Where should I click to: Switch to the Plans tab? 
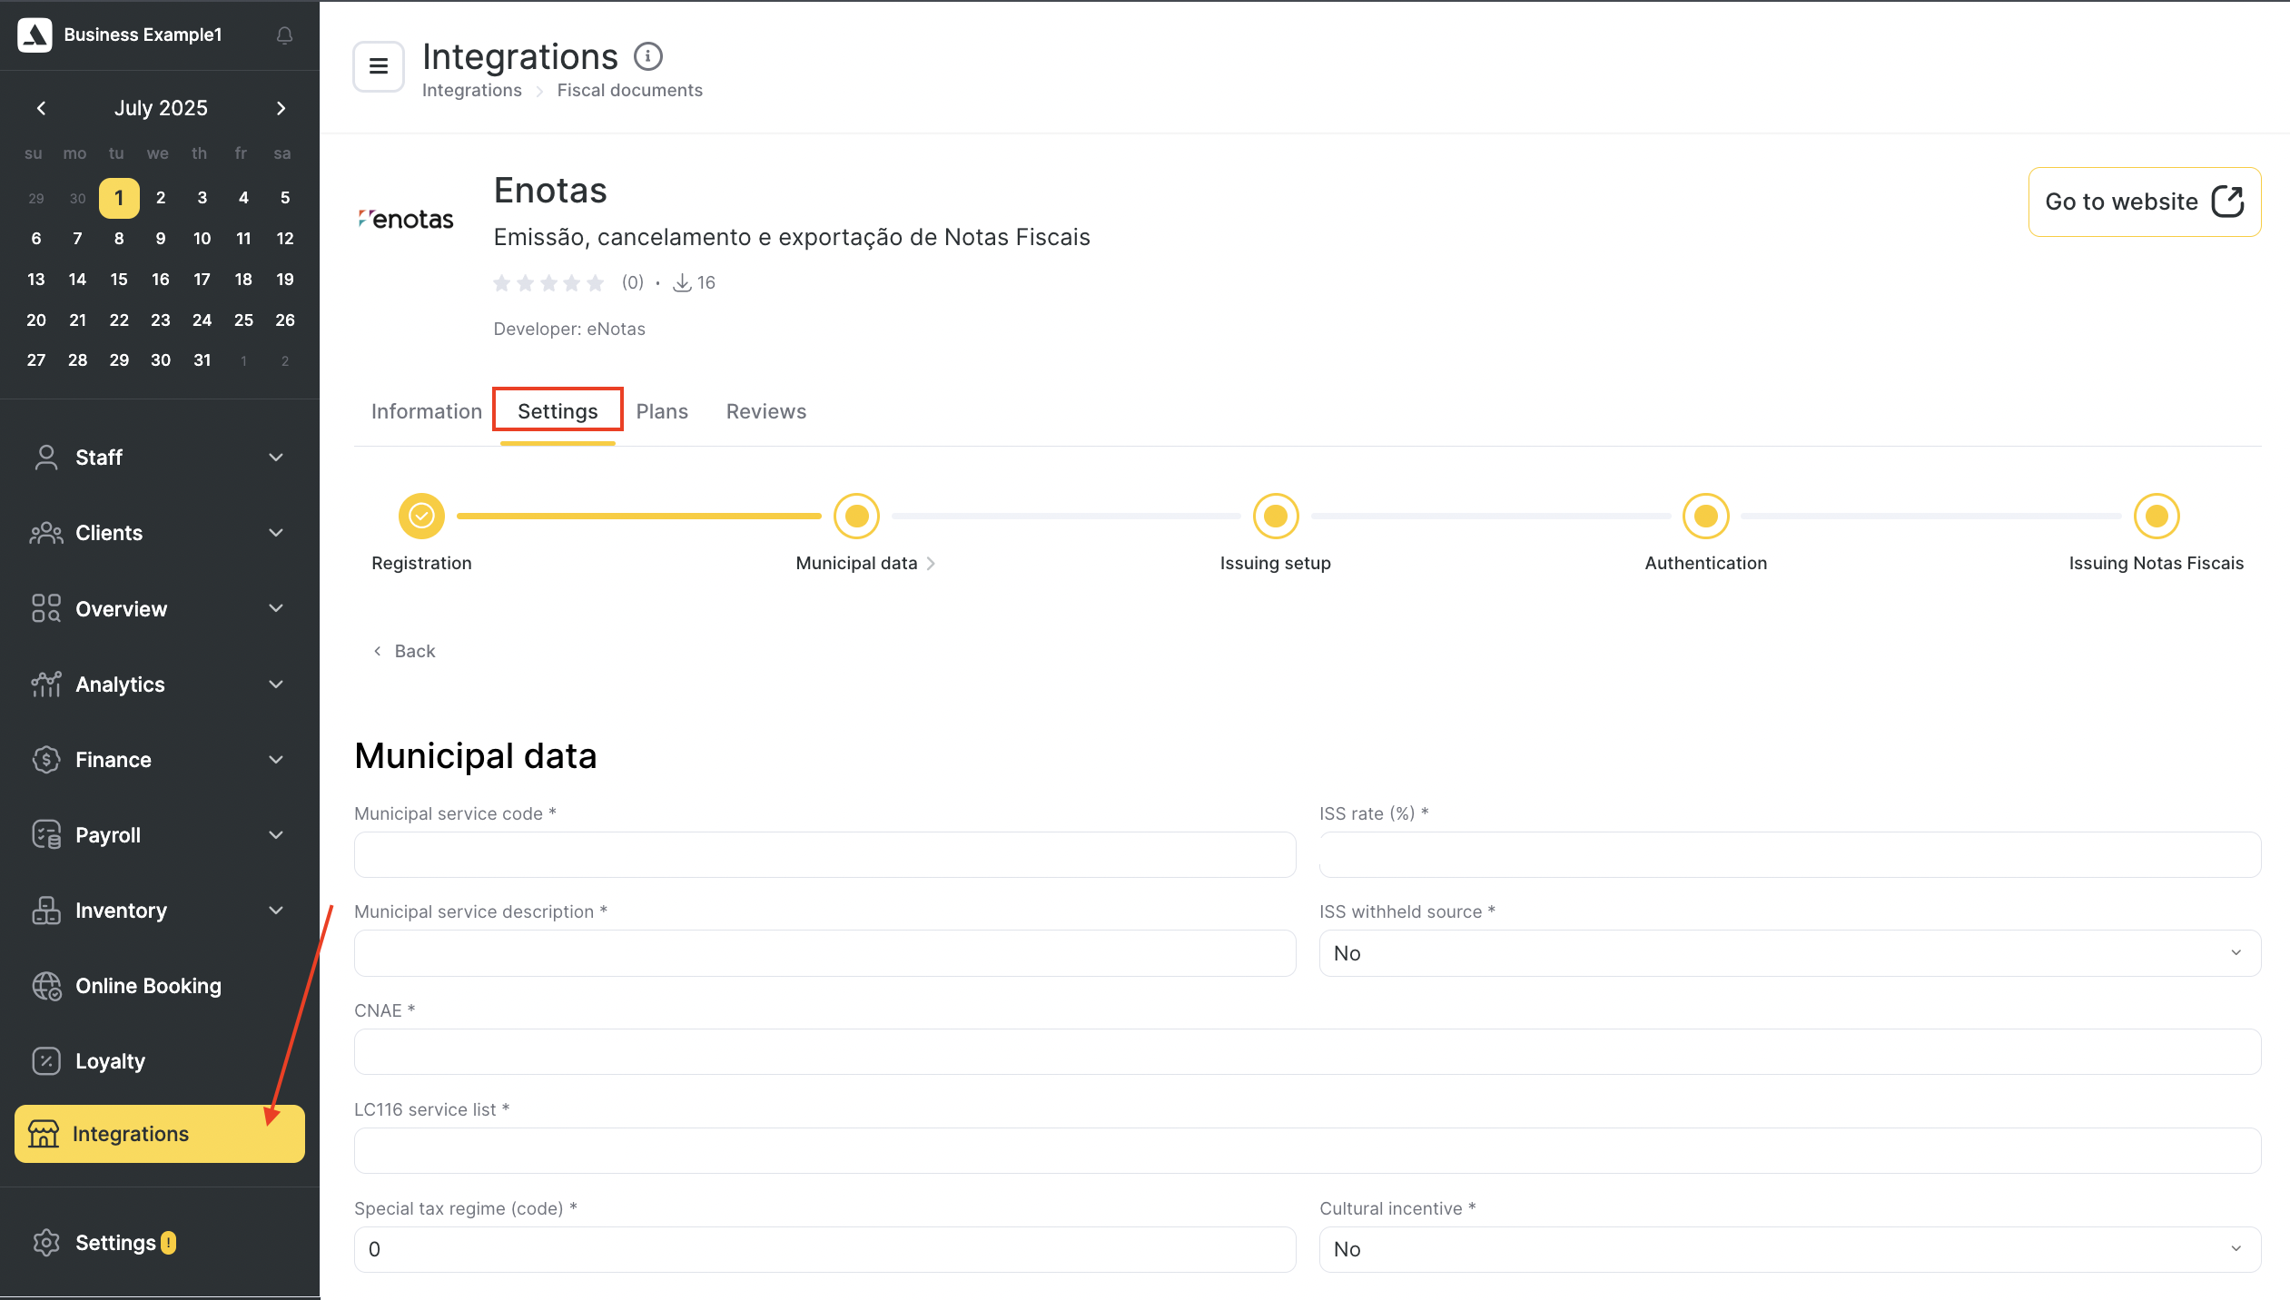[662, 411]
